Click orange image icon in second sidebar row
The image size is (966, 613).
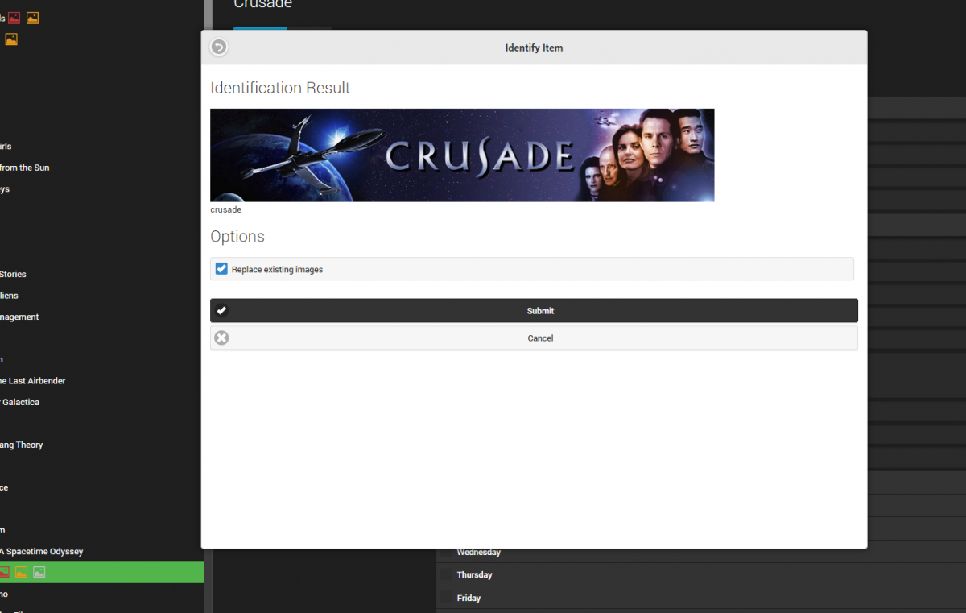[x=11, y=39]
